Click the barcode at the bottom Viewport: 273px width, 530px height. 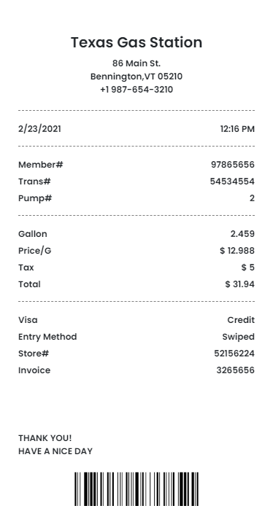(x=136, y=489)
